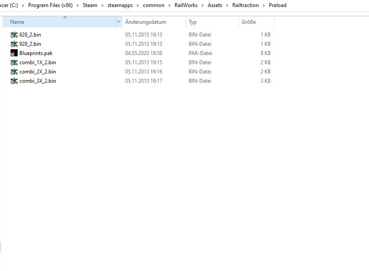Image resolution: width=369 pixels, height=271 pixels.
Task: Expand the chevron after Acer (C:)
Action: [x=23, y=5]
